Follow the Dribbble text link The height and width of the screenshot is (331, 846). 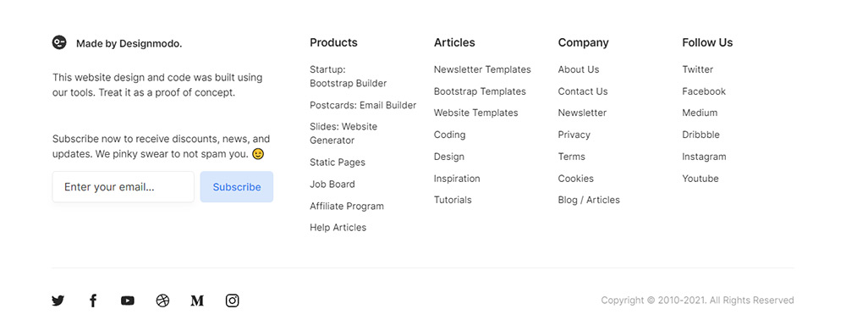click(700, 135)
